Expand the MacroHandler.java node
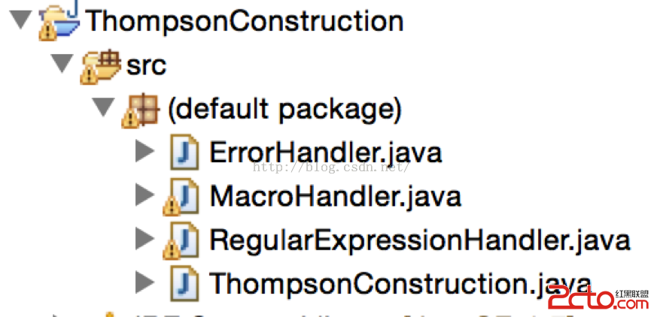This screenshot has height=317, width=651. click(145, 195)
